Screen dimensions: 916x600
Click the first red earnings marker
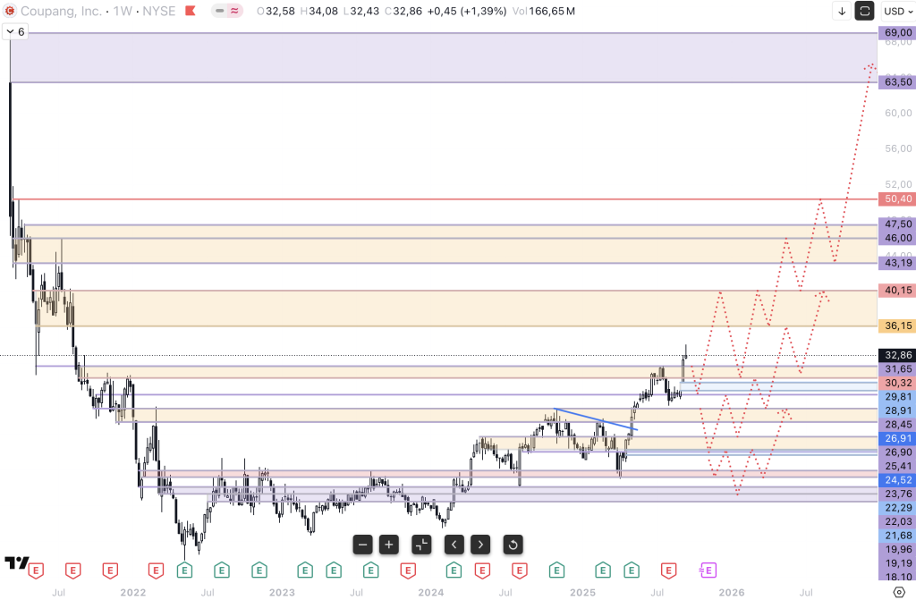(x=37, y=570)
